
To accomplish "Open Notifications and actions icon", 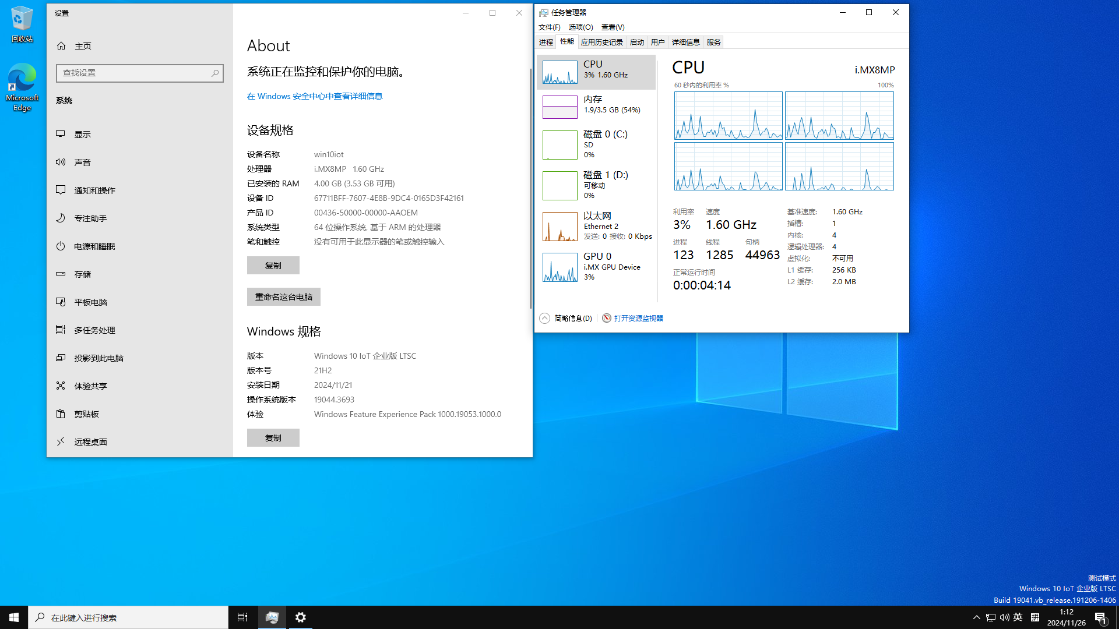I will click(61, 190).
